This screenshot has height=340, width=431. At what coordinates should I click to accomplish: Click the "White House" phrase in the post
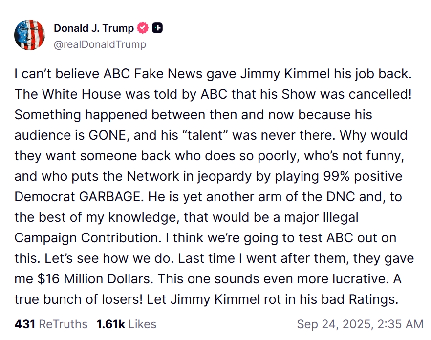81,94
